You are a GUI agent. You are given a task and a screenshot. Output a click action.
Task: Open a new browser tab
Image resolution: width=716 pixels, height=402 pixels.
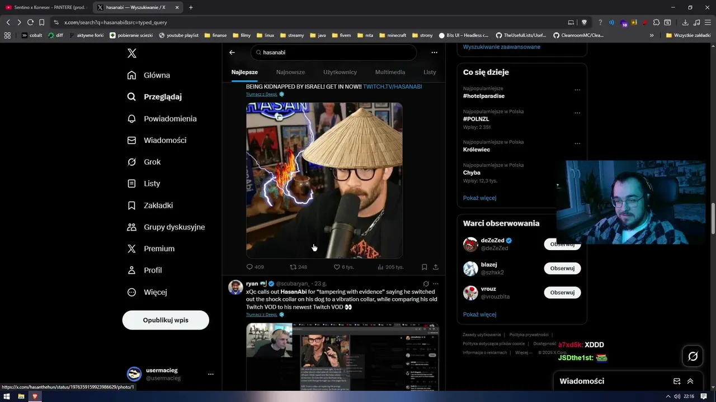click(191, 7)
